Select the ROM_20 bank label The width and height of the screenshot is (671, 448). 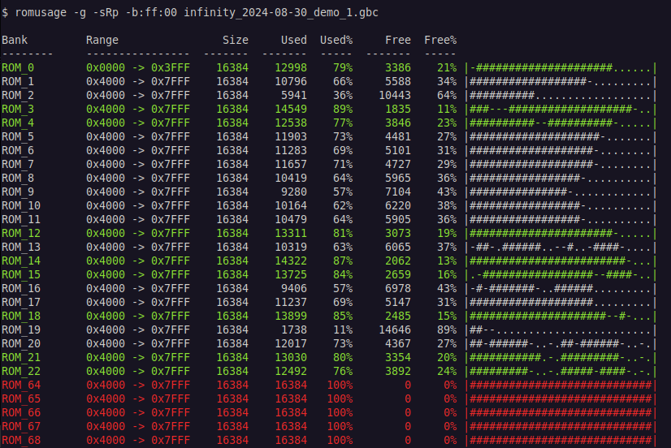click(x=21, y=343)
